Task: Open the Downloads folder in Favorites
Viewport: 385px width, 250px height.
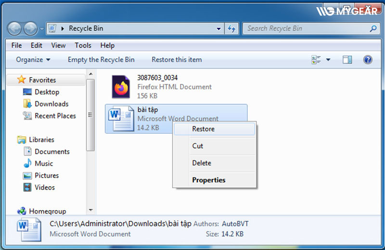Action: point(51,104)
